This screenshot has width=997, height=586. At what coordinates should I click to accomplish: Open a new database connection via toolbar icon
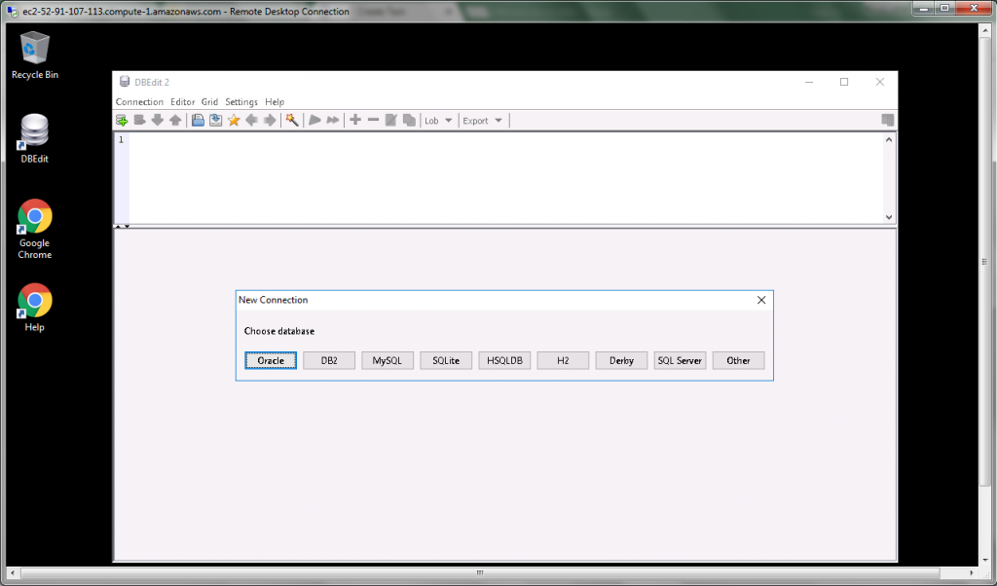[121, 120]
